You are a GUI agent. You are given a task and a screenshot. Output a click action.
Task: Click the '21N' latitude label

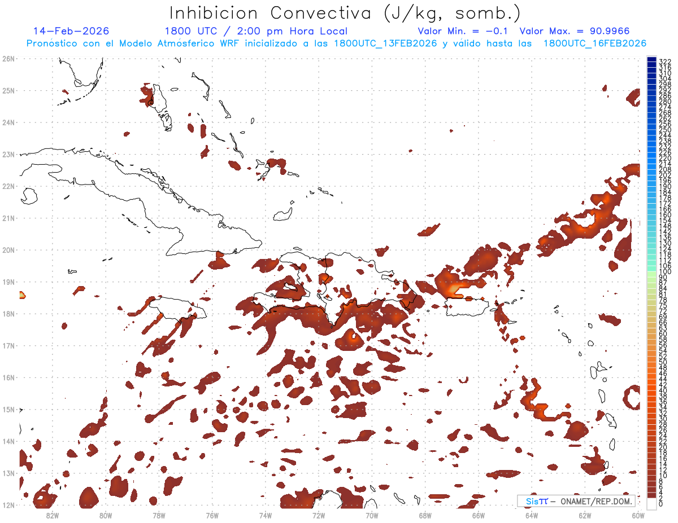coord(8,218)
